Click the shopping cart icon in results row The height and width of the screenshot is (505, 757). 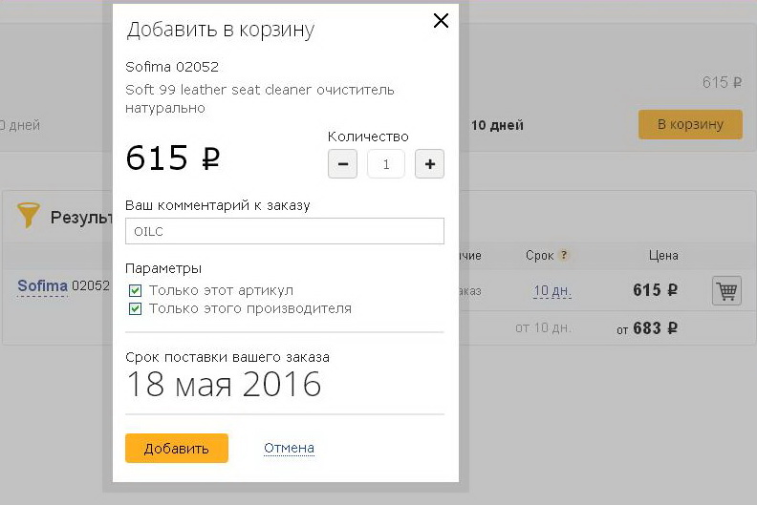pyautogui.click(x=726, y=290)
